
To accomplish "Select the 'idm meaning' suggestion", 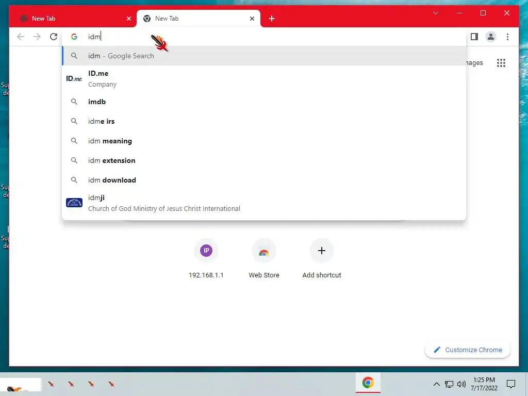I will pos(265,141).
